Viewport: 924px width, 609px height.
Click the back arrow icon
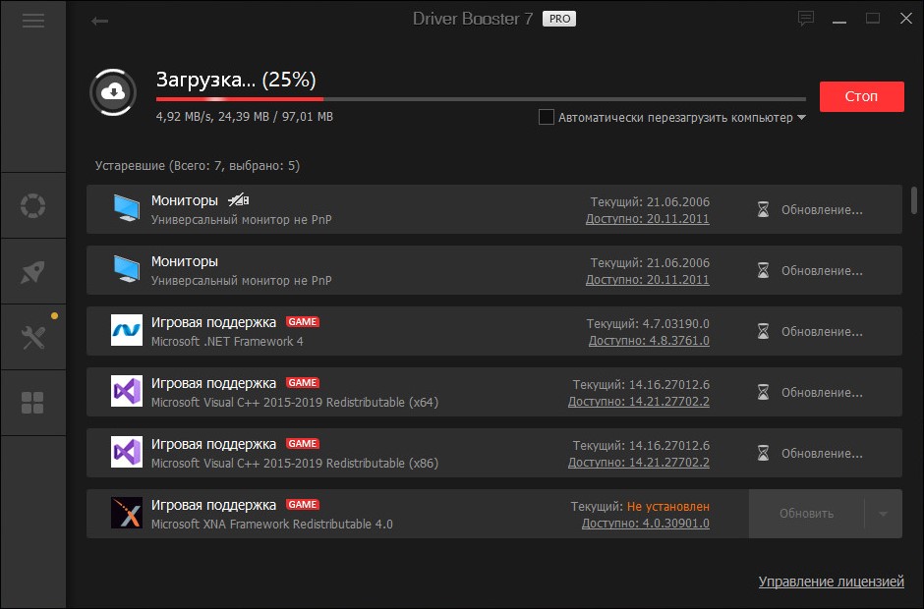coord(99,21)
